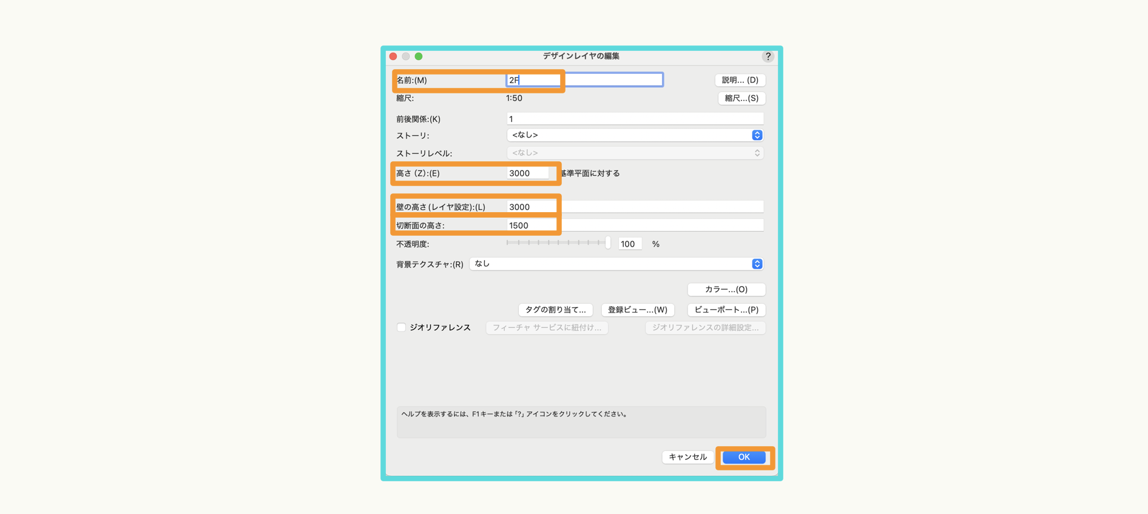Click the help question mark icon
The height and width of the screenshot is (514, 1148).
pyautogui.click(x=768, y=56)
